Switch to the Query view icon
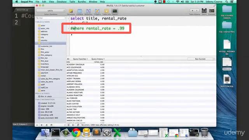Screen dimensions: 249x140 115,12
